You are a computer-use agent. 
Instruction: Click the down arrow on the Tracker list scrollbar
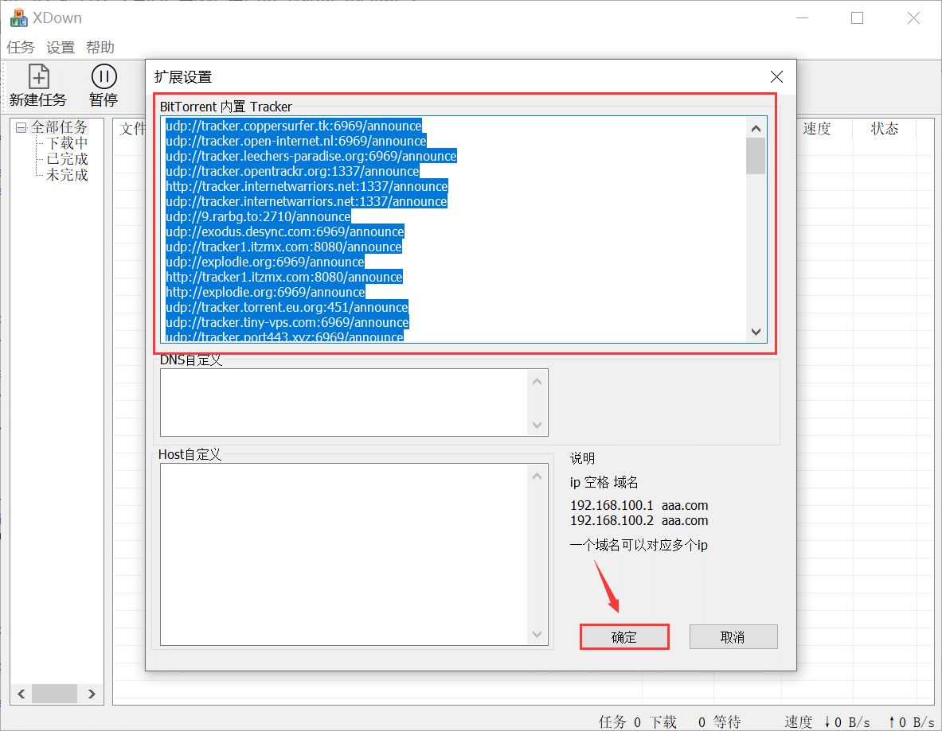pyautogui.click(x=756, y=332)
